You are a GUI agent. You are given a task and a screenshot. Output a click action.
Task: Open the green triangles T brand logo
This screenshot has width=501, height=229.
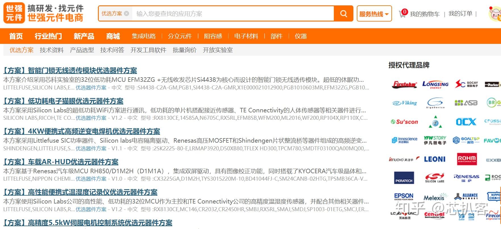[435, 122]
